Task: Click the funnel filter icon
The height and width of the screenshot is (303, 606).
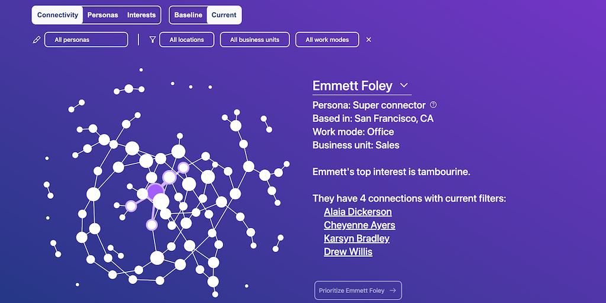Action: pyautogui.click(x=153, y=40)
